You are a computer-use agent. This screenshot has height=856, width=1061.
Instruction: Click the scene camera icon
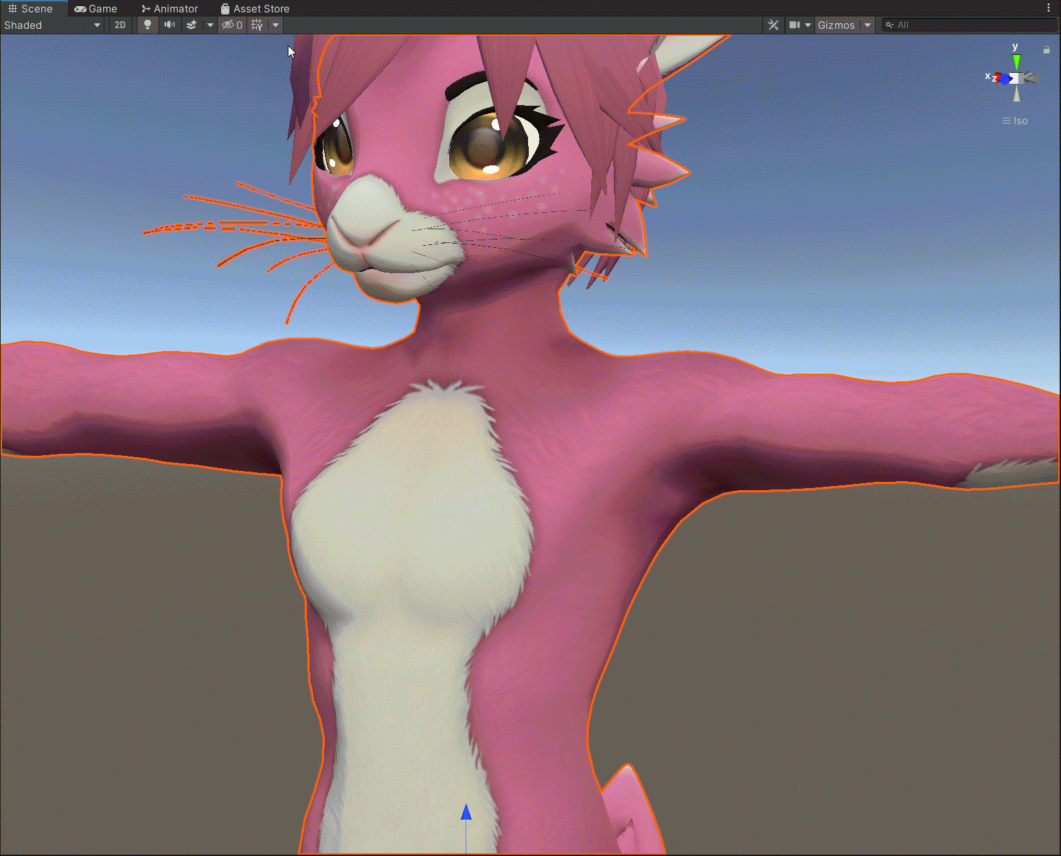pos(795,25)
